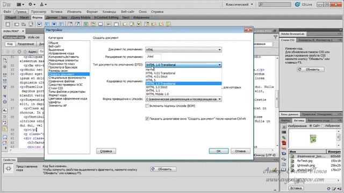
Task: Open the Файл menu
Action: coord(7,12)
